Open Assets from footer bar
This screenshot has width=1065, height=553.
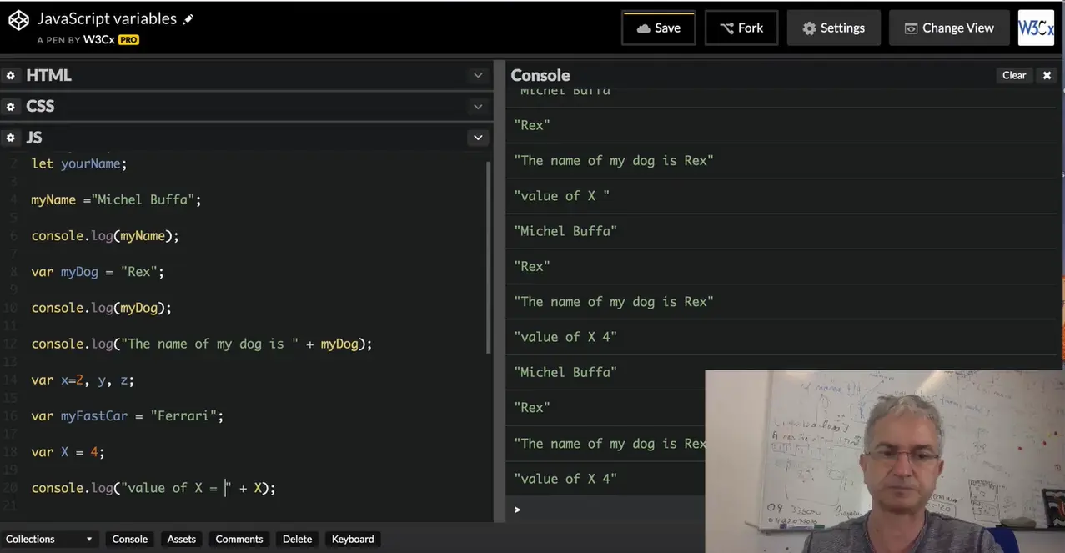[181, 539]
